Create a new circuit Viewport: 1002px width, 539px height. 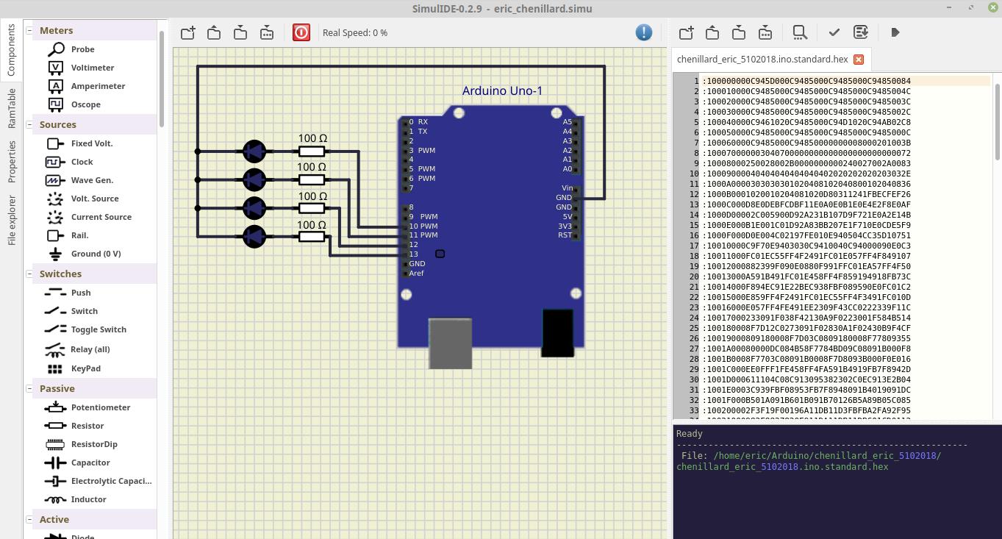tap(188, 32)
